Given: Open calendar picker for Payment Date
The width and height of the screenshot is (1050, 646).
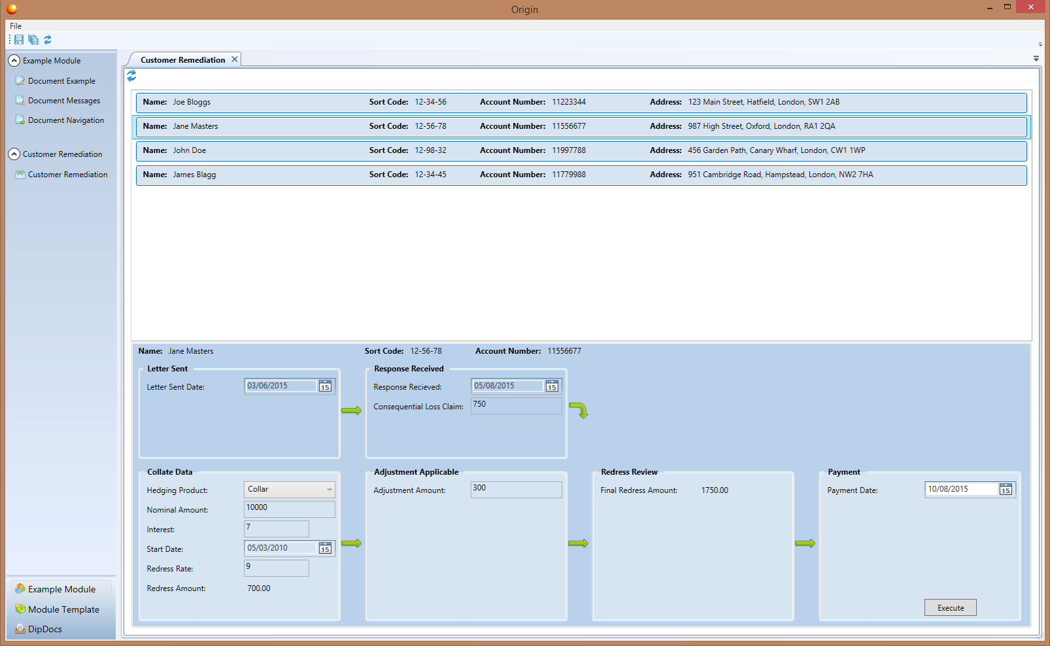Looking at the screenshot, I should coord(1006,490).
